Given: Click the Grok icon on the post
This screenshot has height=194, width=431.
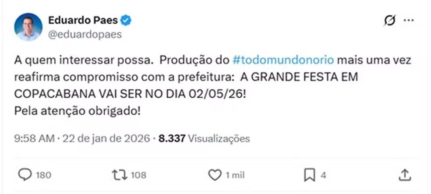Looking at the screenshot, I should tap(388, 21).
